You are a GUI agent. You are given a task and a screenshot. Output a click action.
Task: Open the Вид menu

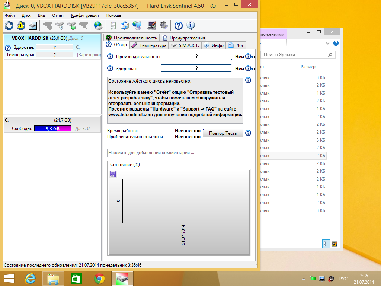pos(41,15)
